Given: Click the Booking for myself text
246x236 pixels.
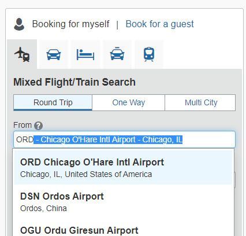Looking at the screenshot, I should pos(70,24).
